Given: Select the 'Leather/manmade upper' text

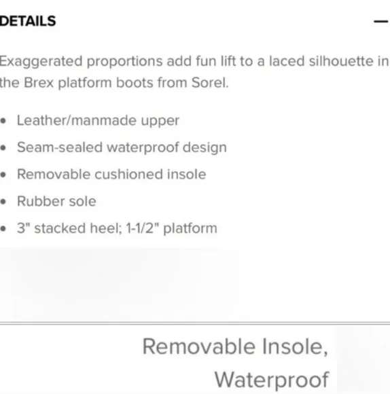Looking at the screenshot, I should click(x=98, y=121).
